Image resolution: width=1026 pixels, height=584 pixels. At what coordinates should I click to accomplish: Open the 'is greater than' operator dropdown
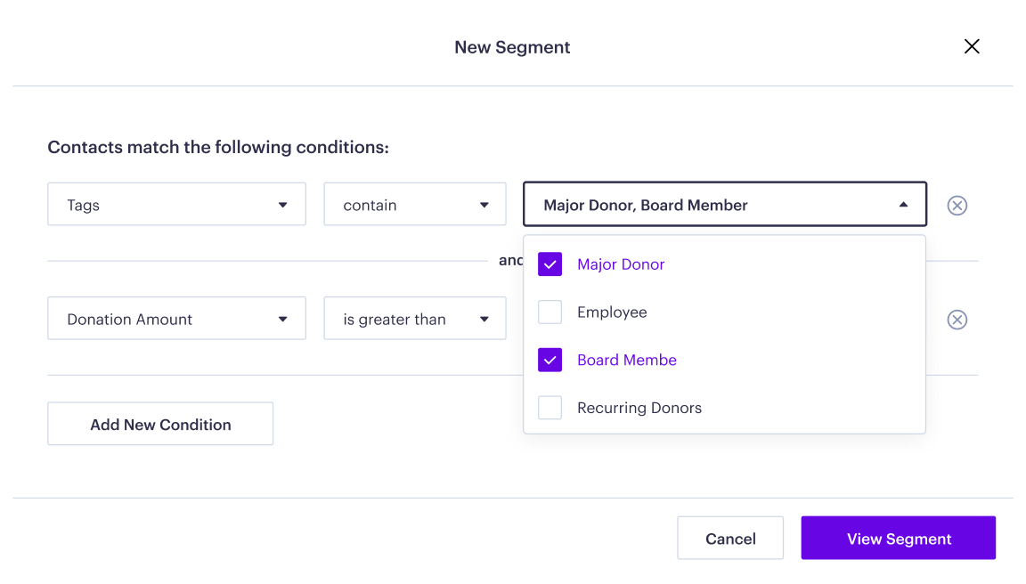tap(414, 319)
